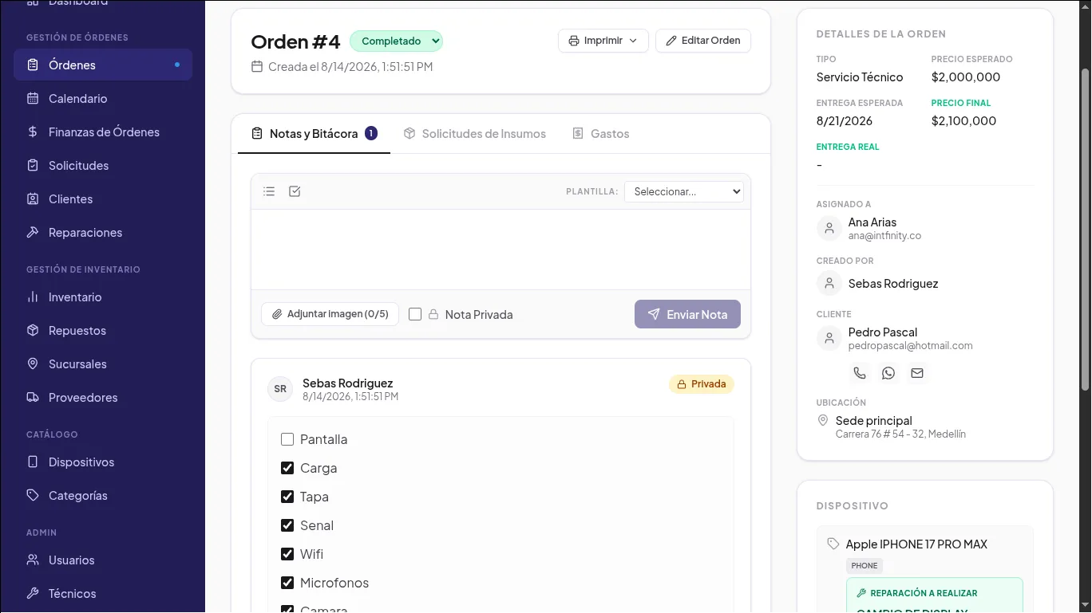Click the Calendario calendar icon in sidebar
Image resolution: width=1092 pixels, height=613 pixels.
coord(33,99)
